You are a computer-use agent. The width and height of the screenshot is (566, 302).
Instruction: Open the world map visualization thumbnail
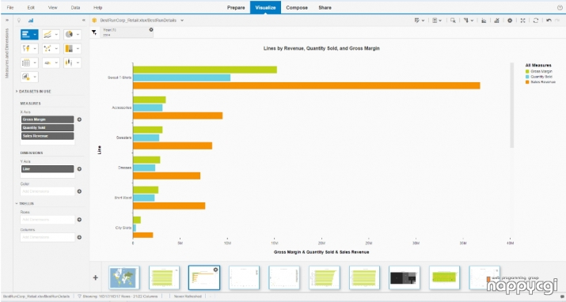click(x=123, y=277)
